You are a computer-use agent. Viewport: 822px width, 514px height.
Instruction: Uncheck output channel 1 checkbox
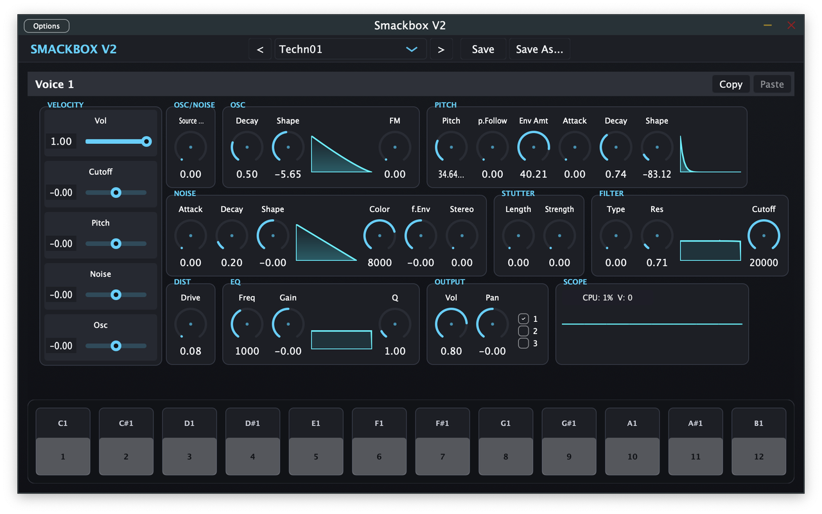[x=523, y=319]
